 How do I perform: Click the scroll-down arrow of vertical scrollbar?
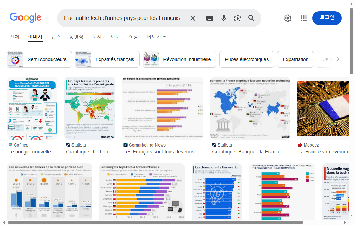pyautogui.click(x=351, y=216)
